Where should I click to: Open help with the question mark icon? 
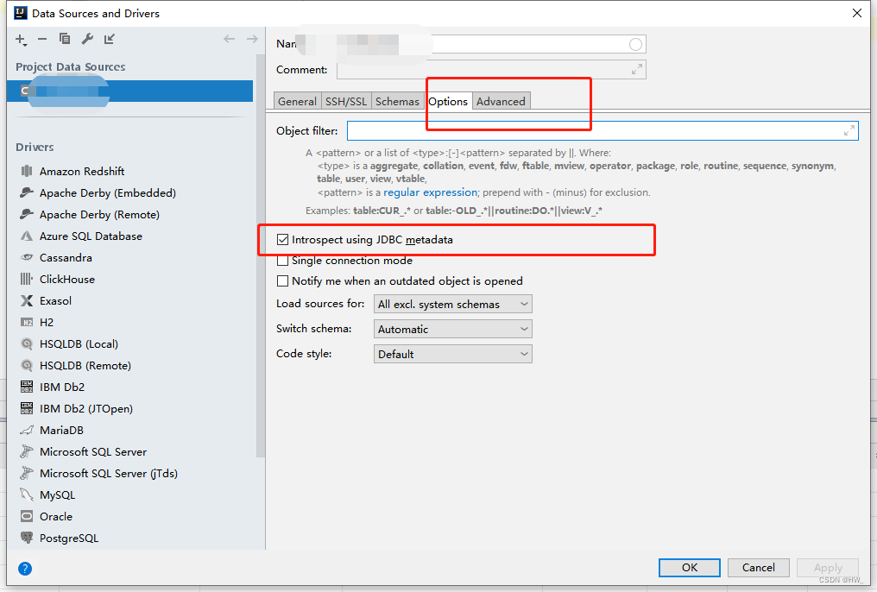(25, 569)
